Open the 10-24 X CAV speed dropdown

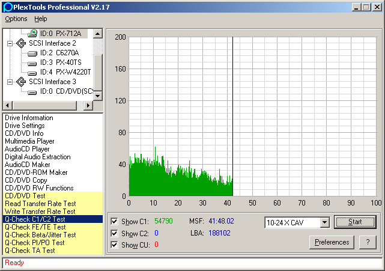pyautogui.click(x=324, y=222)
